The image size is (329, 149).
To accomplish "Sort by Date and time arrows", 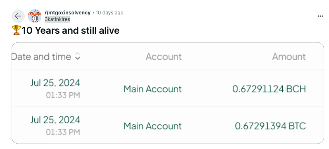I will pos(78,56).
